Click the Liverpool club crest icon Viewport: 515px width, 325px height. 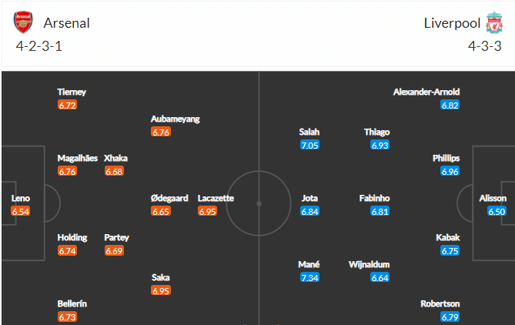pos(494,22)
